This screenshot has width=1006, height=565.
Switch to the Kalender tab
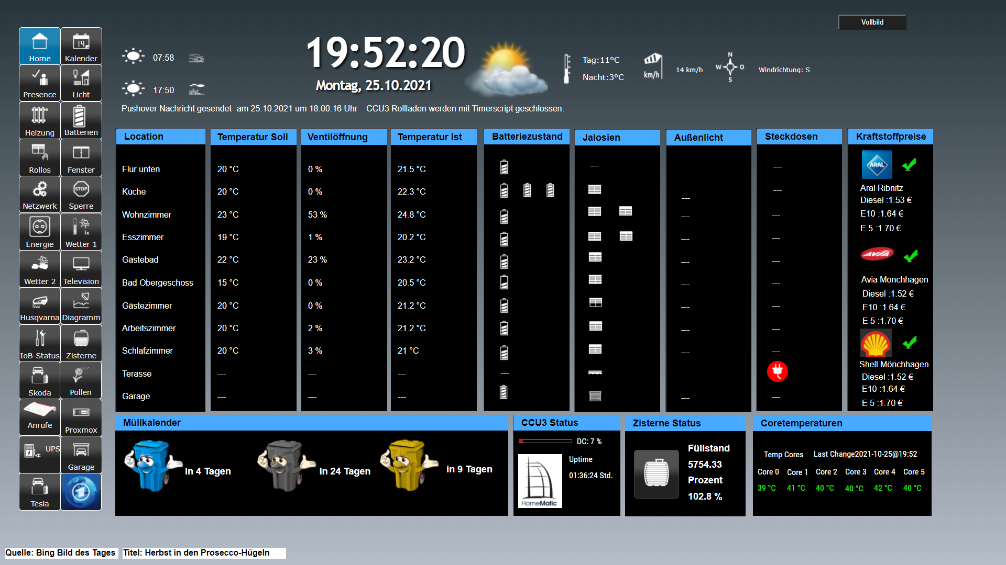(81, 46)
